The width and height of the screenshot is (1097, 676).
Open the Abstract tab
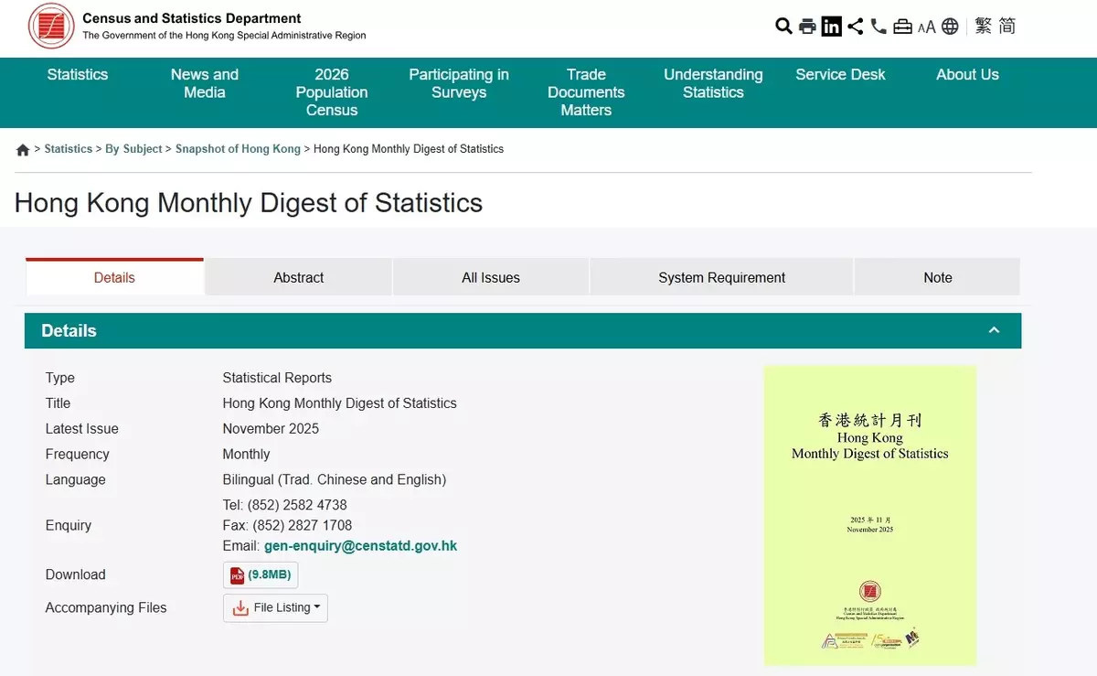(298, 277)
